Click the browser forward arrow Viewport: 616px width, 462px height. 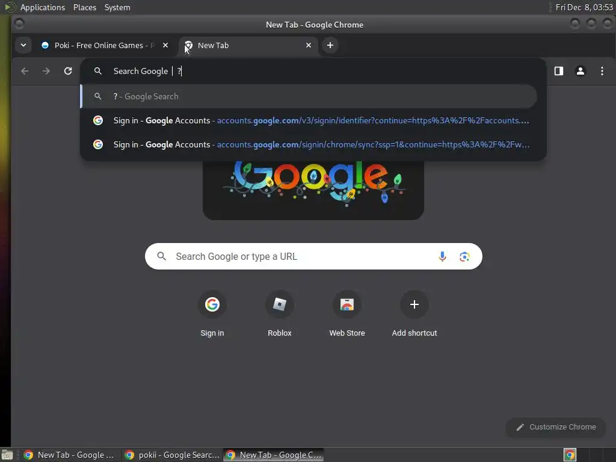tap(46, 71)
